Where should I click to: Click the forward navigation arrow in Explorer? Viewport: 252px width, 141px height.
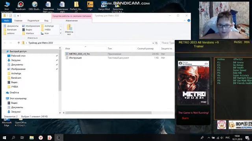coord(11,43)
